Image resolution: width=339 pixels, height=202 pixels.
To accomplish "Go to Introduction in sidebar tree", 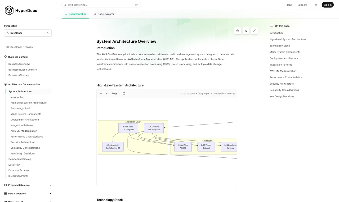I will point(17,97).
